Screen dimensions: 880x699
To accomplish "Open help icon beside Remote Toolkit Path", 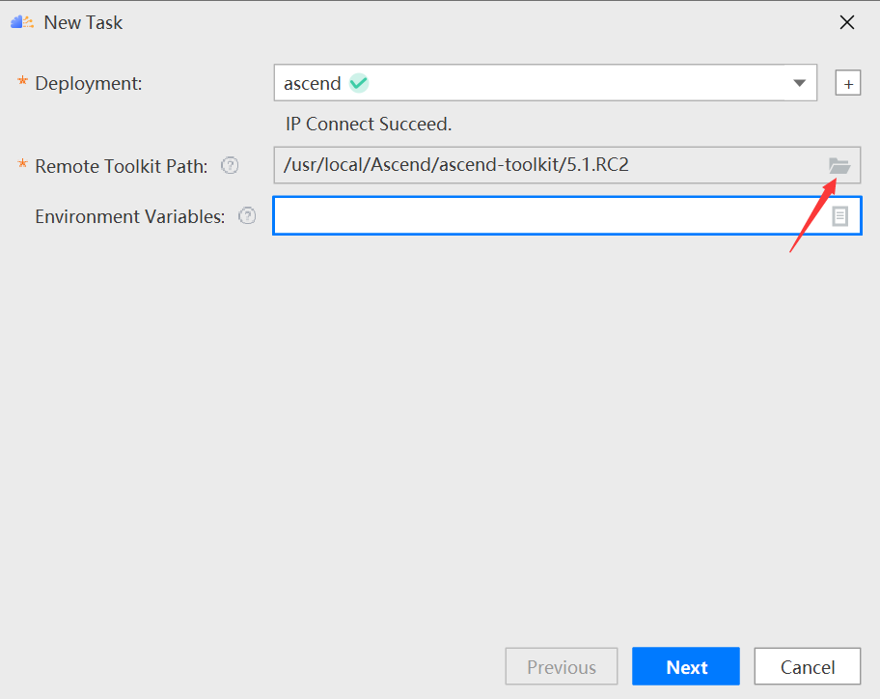I will coord(230,166).
